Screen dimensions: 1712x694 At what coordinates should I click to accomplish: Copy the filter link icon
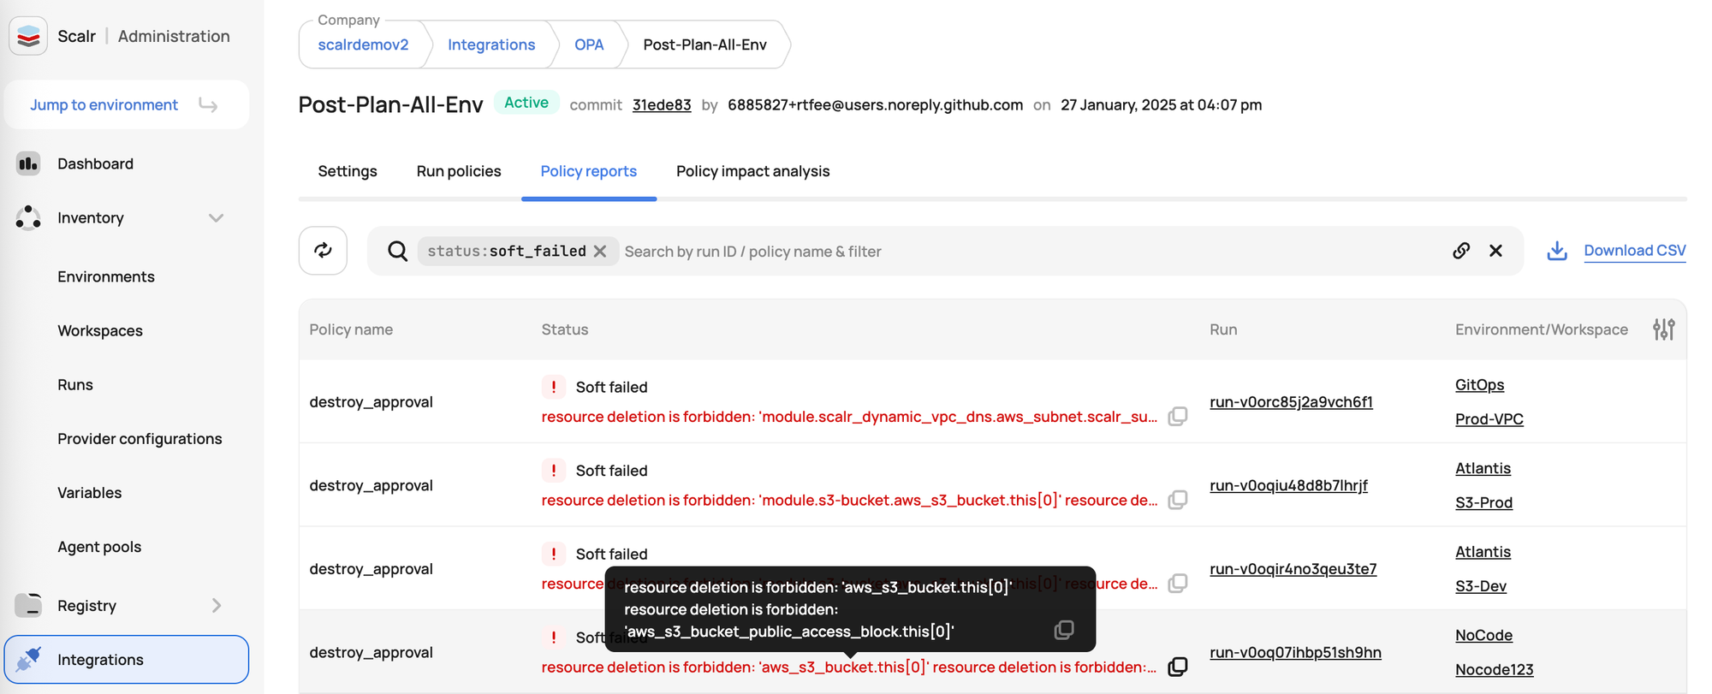(x=1461, y=250)
